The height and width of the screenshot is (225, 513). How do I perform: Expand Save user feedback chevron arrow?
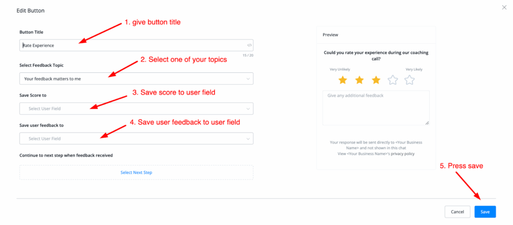pos(248,139)
